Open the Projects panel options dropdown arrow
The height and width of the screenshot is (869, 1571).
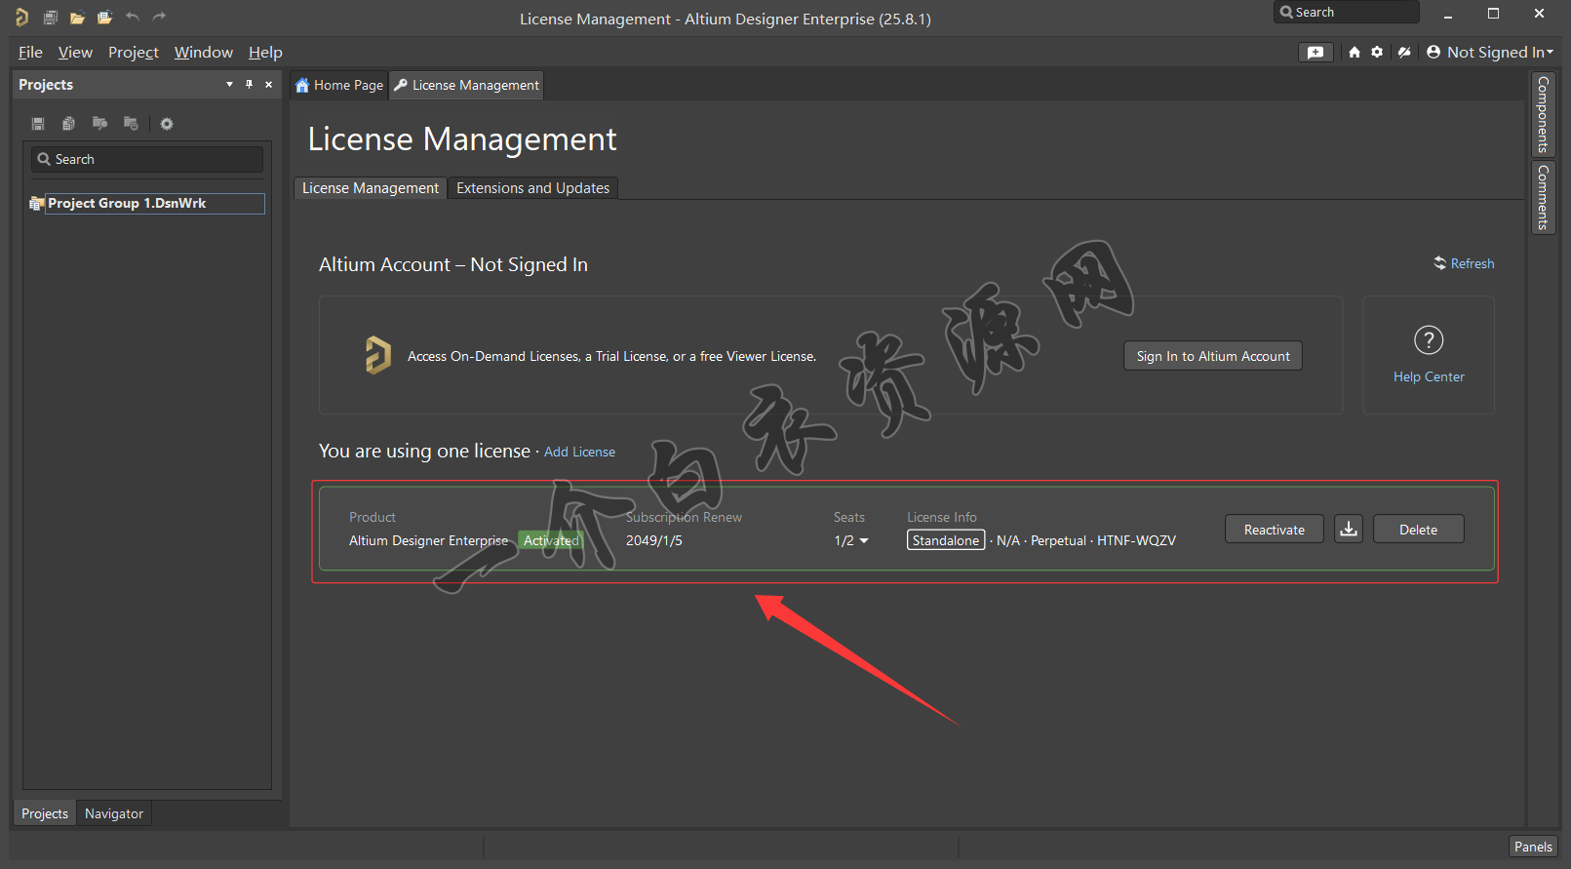[x=229, y=85]
